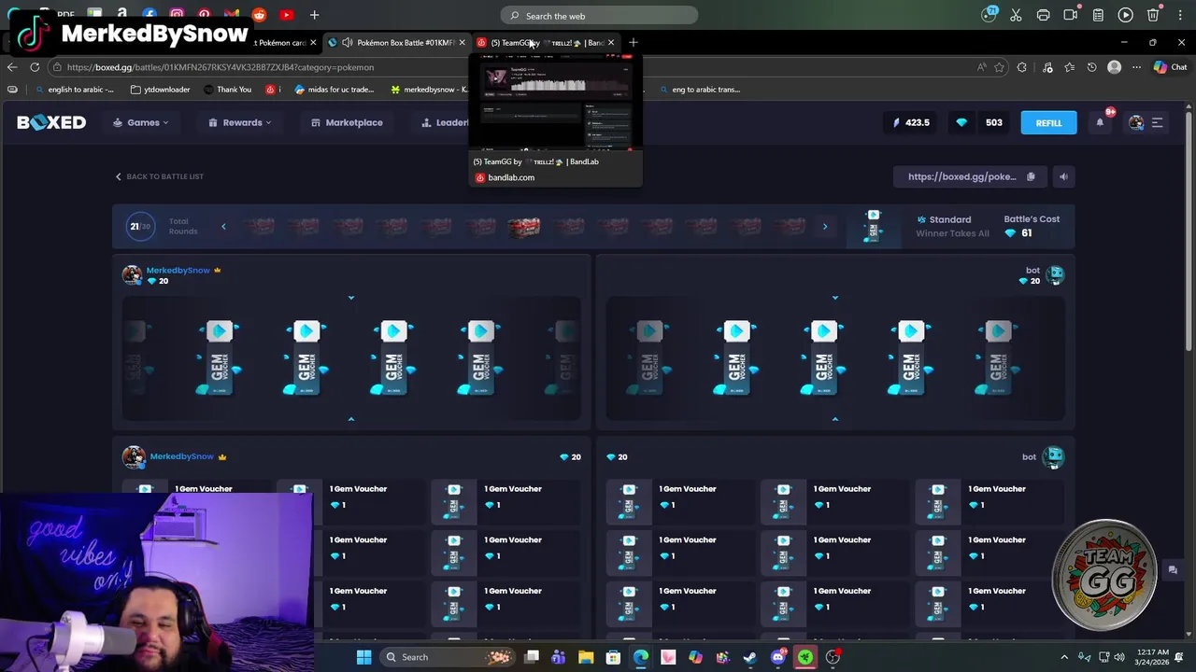Click the scissors toolbar icon

tap(1016, 15)
